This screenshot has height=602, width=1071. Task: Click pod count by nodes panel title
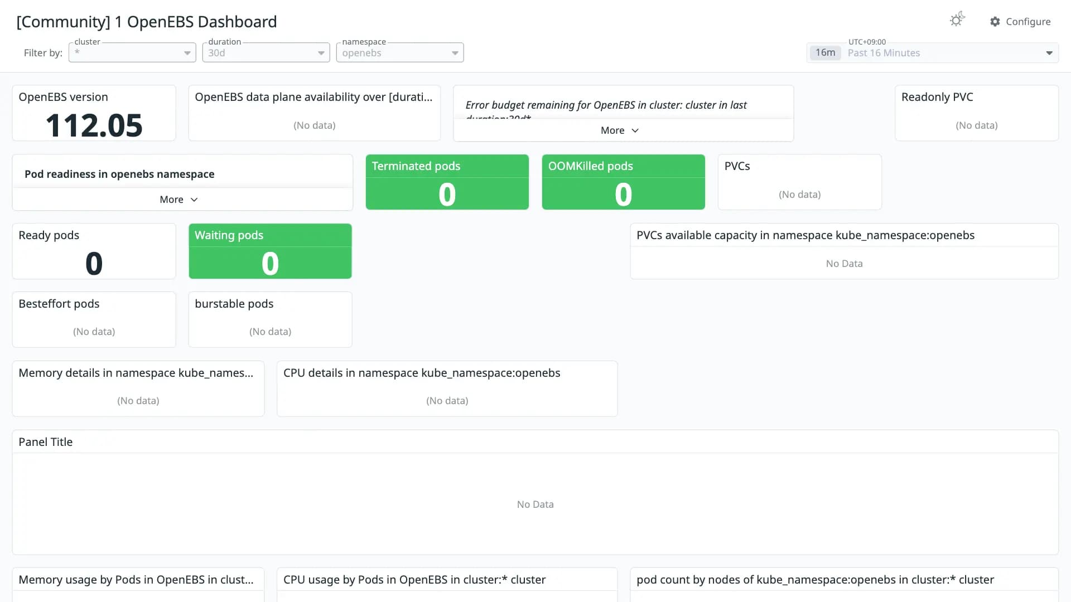[815, 580]
